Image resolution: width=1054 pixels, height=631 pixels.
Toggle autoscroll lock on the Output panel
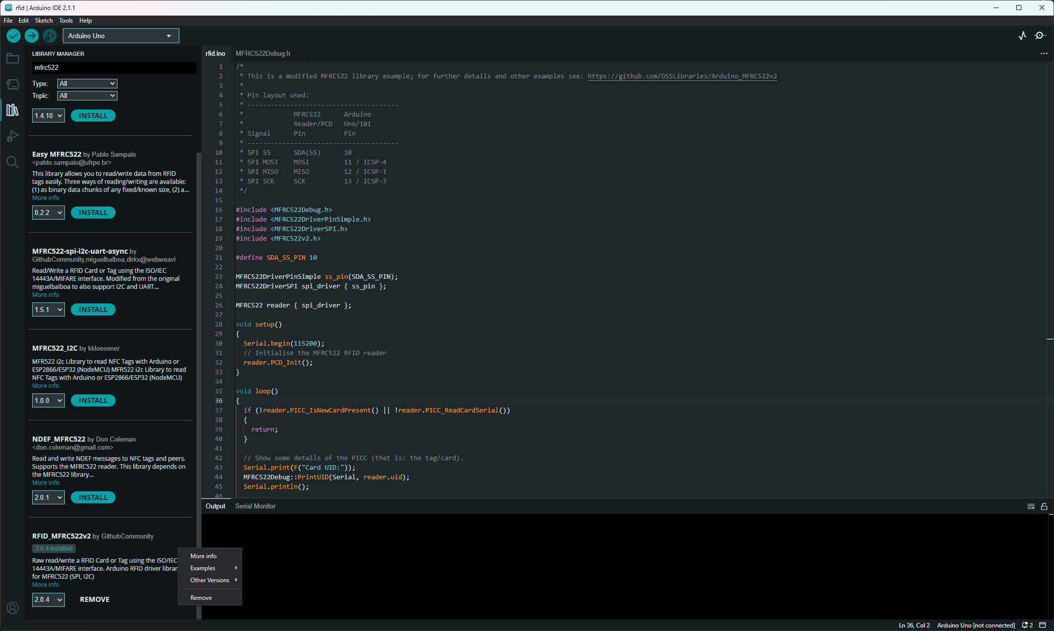[1044, 506]
